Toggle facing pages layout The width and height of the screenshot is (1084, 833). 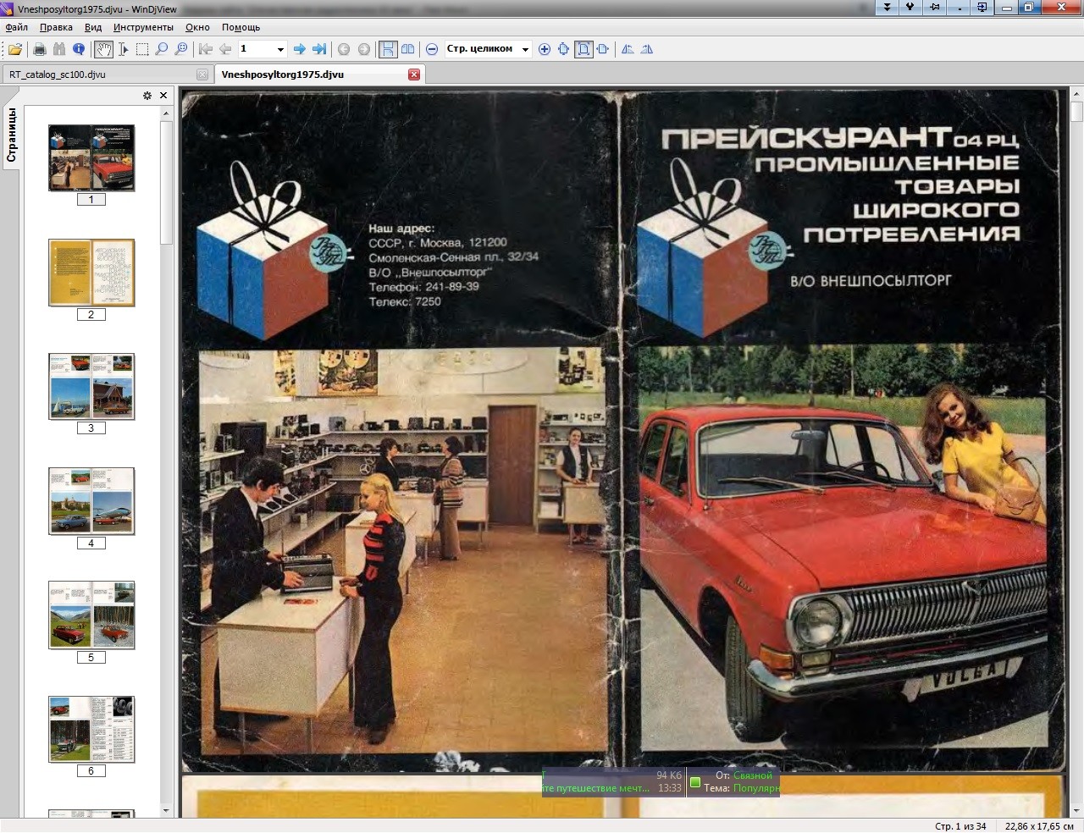pos(407,49)
